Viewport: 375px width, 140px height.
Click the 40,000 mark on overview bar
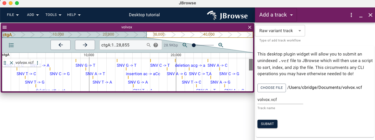point(209,35)
